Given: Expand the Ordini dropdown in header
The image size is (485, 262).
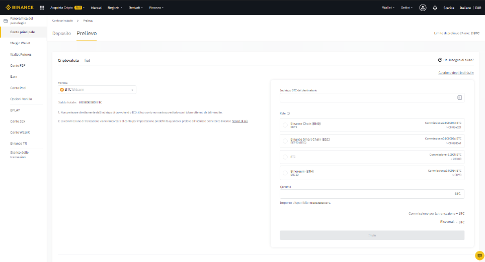Looking at the screenshot, I should pos(407,8).
